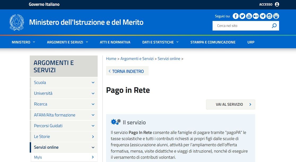The width and height of the screenshot is (296, 162).
Task: Click the Pago in Rete page heading
Action: 128,90
